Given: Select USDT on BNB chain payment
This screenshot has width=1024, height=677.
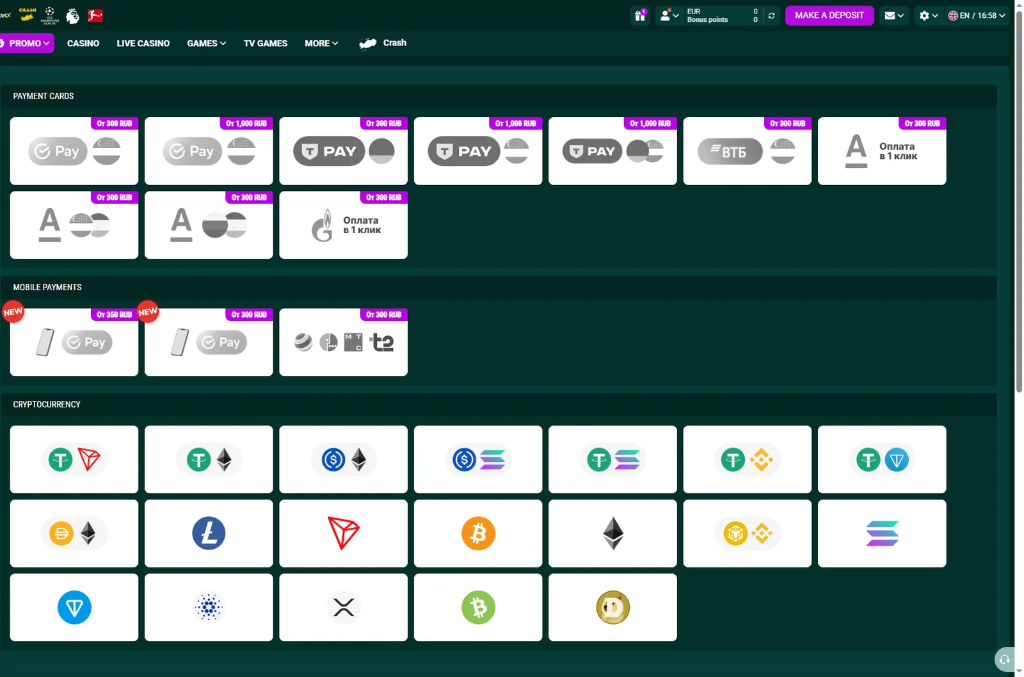Looking at the screenshot, I should pos(748,459).
